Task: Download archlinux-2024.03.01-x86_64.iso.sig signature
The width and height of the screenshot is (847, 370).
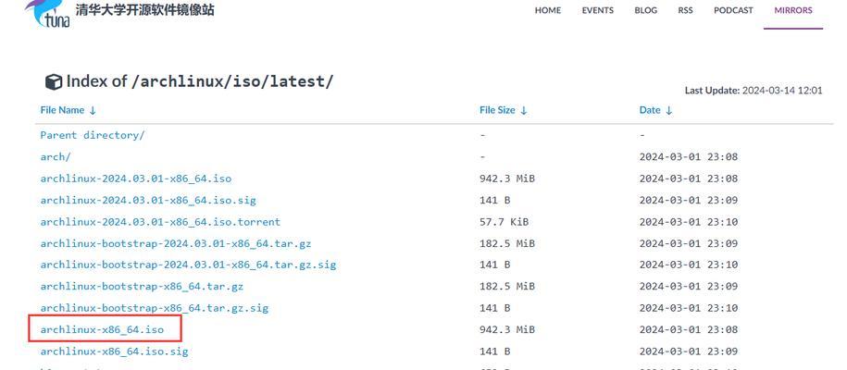Action: 148,200
